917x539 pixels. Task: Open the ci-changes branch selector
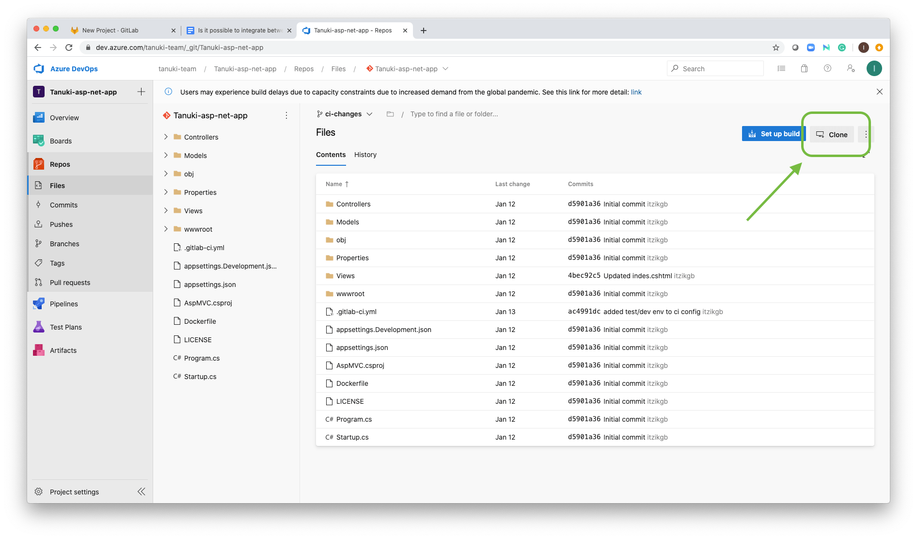point(344,114)
